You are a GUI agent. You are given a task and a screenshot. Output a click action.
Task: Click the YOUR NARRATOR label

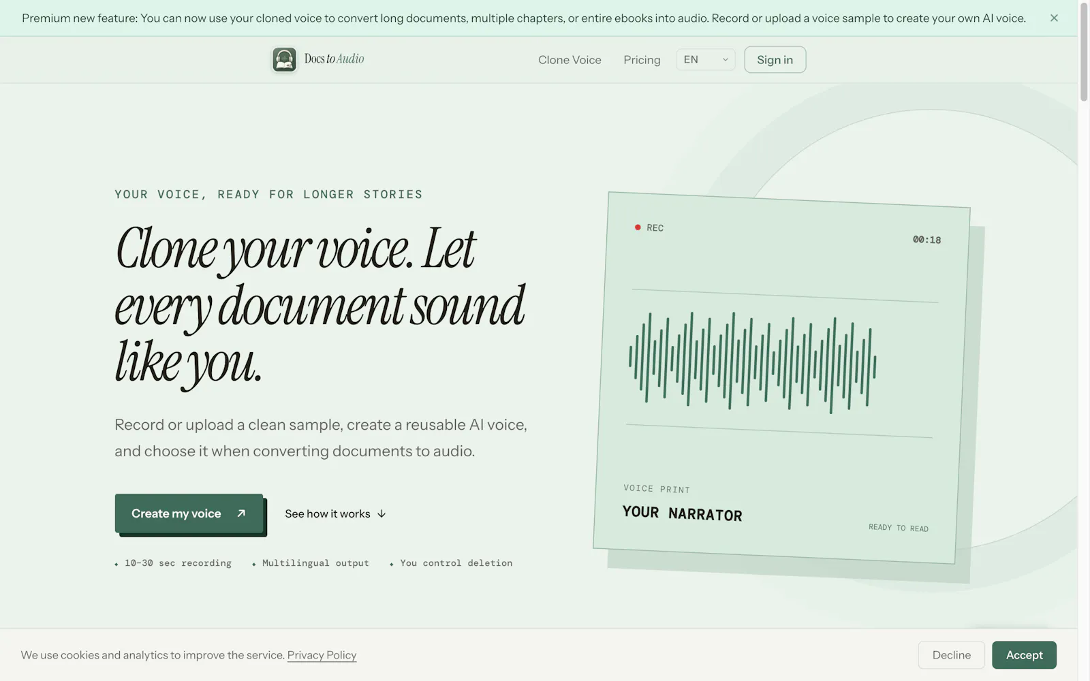tap(682, 513)
